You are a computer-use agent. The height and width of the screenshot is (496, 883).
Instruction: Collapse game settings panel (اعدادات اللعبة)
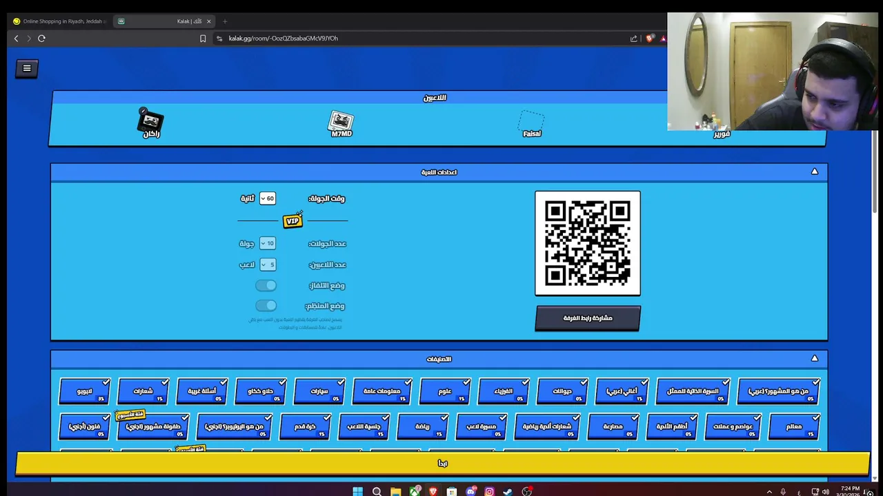coord(815,172)
